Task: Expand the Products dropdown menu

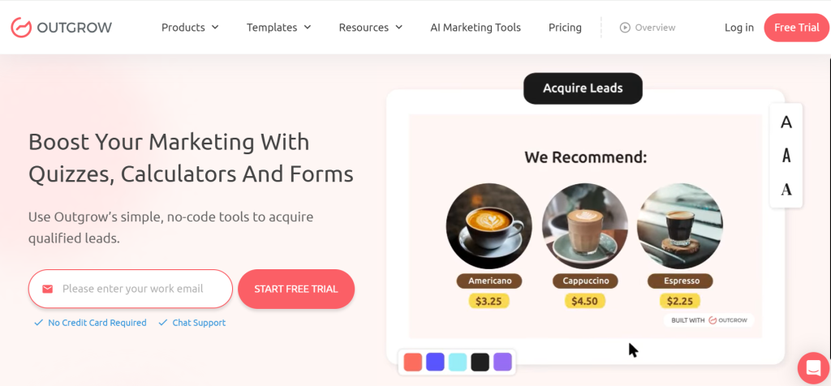Action: pos(190,28)
